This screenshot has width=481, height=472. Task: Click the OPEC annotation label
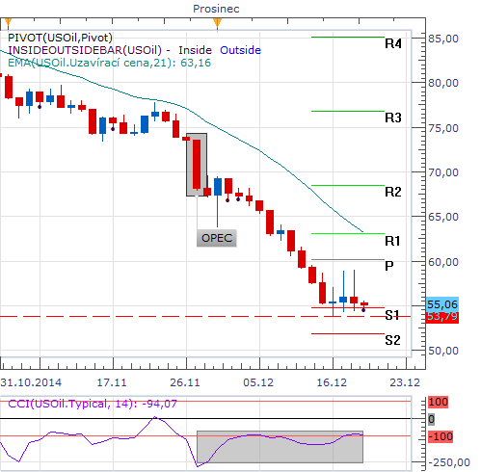tap(217, 238)
